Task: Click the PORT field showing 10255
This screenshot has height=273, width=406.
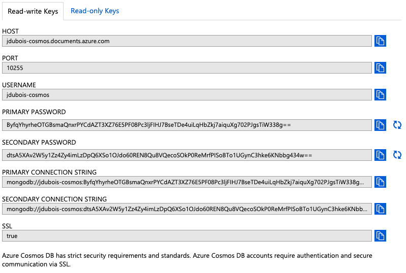Action: 187,68
